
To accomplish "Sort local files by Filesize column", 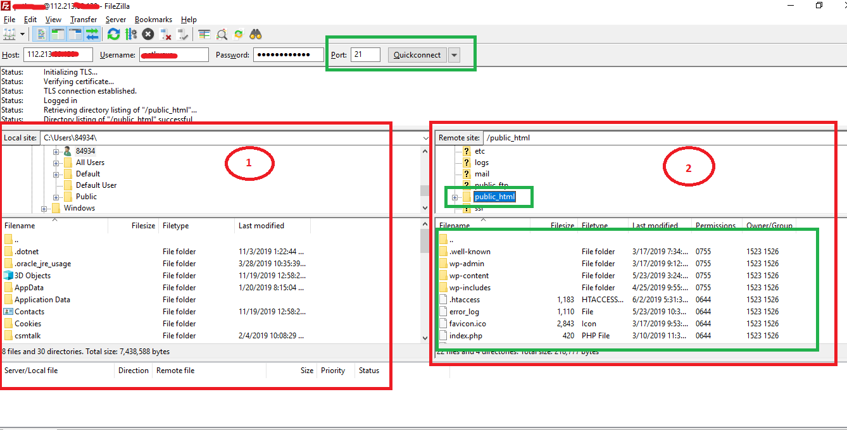I will point(134,226).
